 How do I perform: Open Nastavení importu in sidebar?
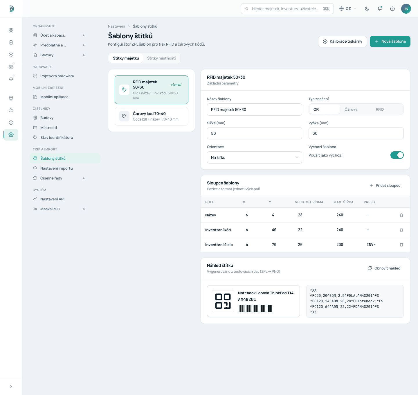pos(65,168)
